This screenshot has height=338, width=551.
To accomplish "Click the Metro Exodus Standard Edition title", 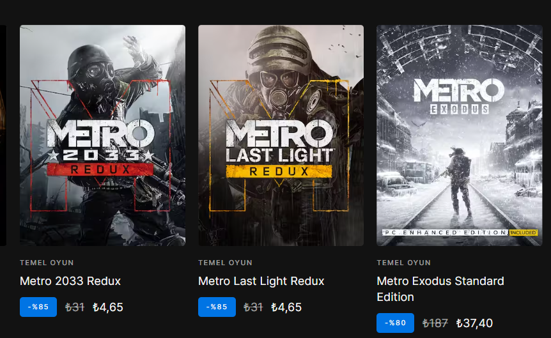I will [x=440, y=289].
